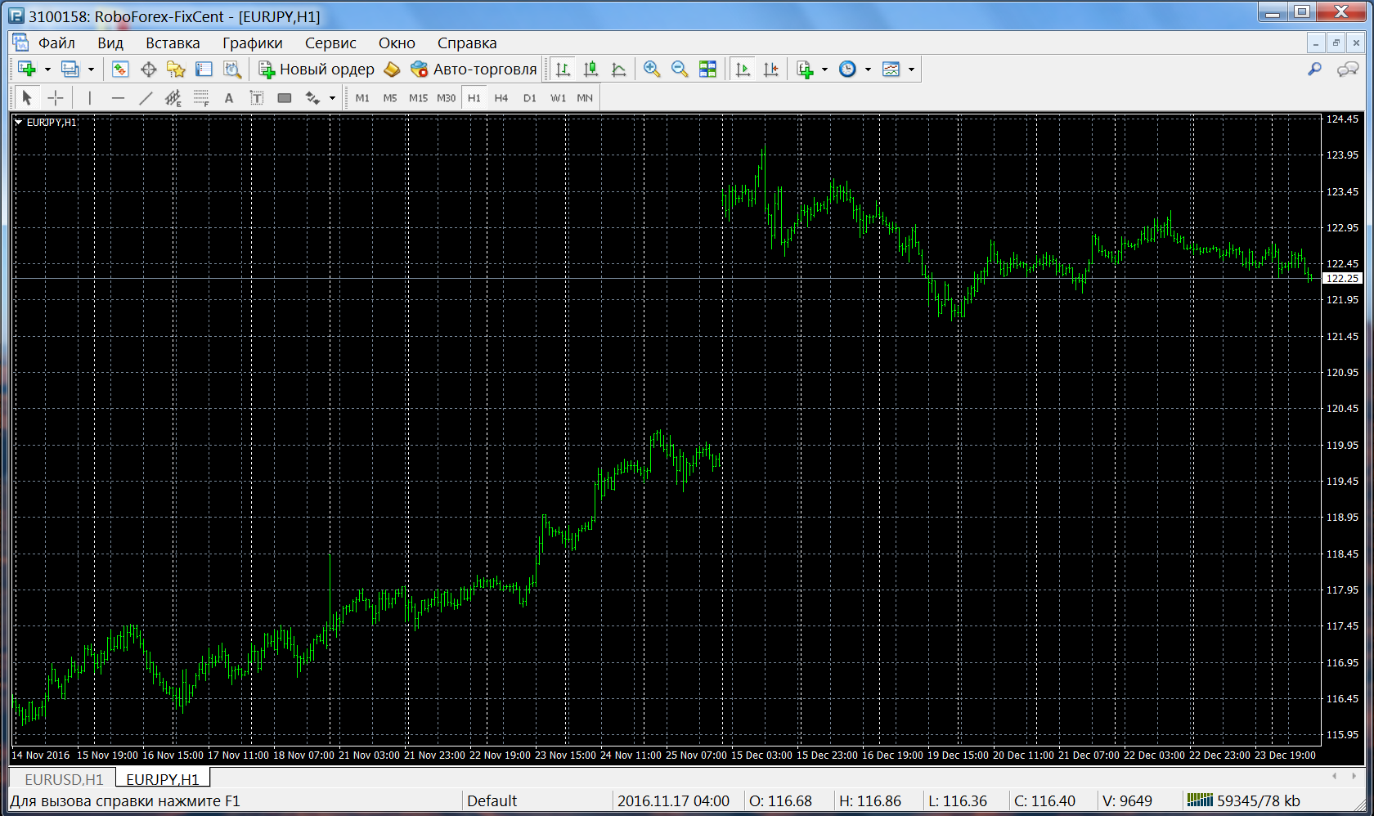Click the Profiles icon
Image resolution: width=1374 pixels, height=816 pixels.
point(70,69)
